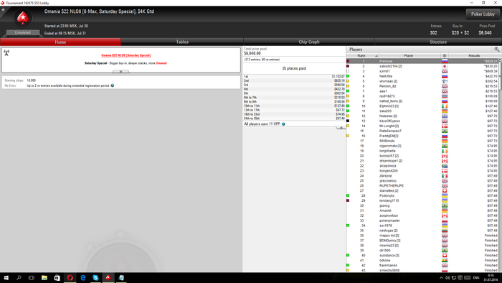Open the Omania $22 NLO8 Saturday Special link
Image resolution: width=502 pixels, height=283 pixels.
point(126,55)
